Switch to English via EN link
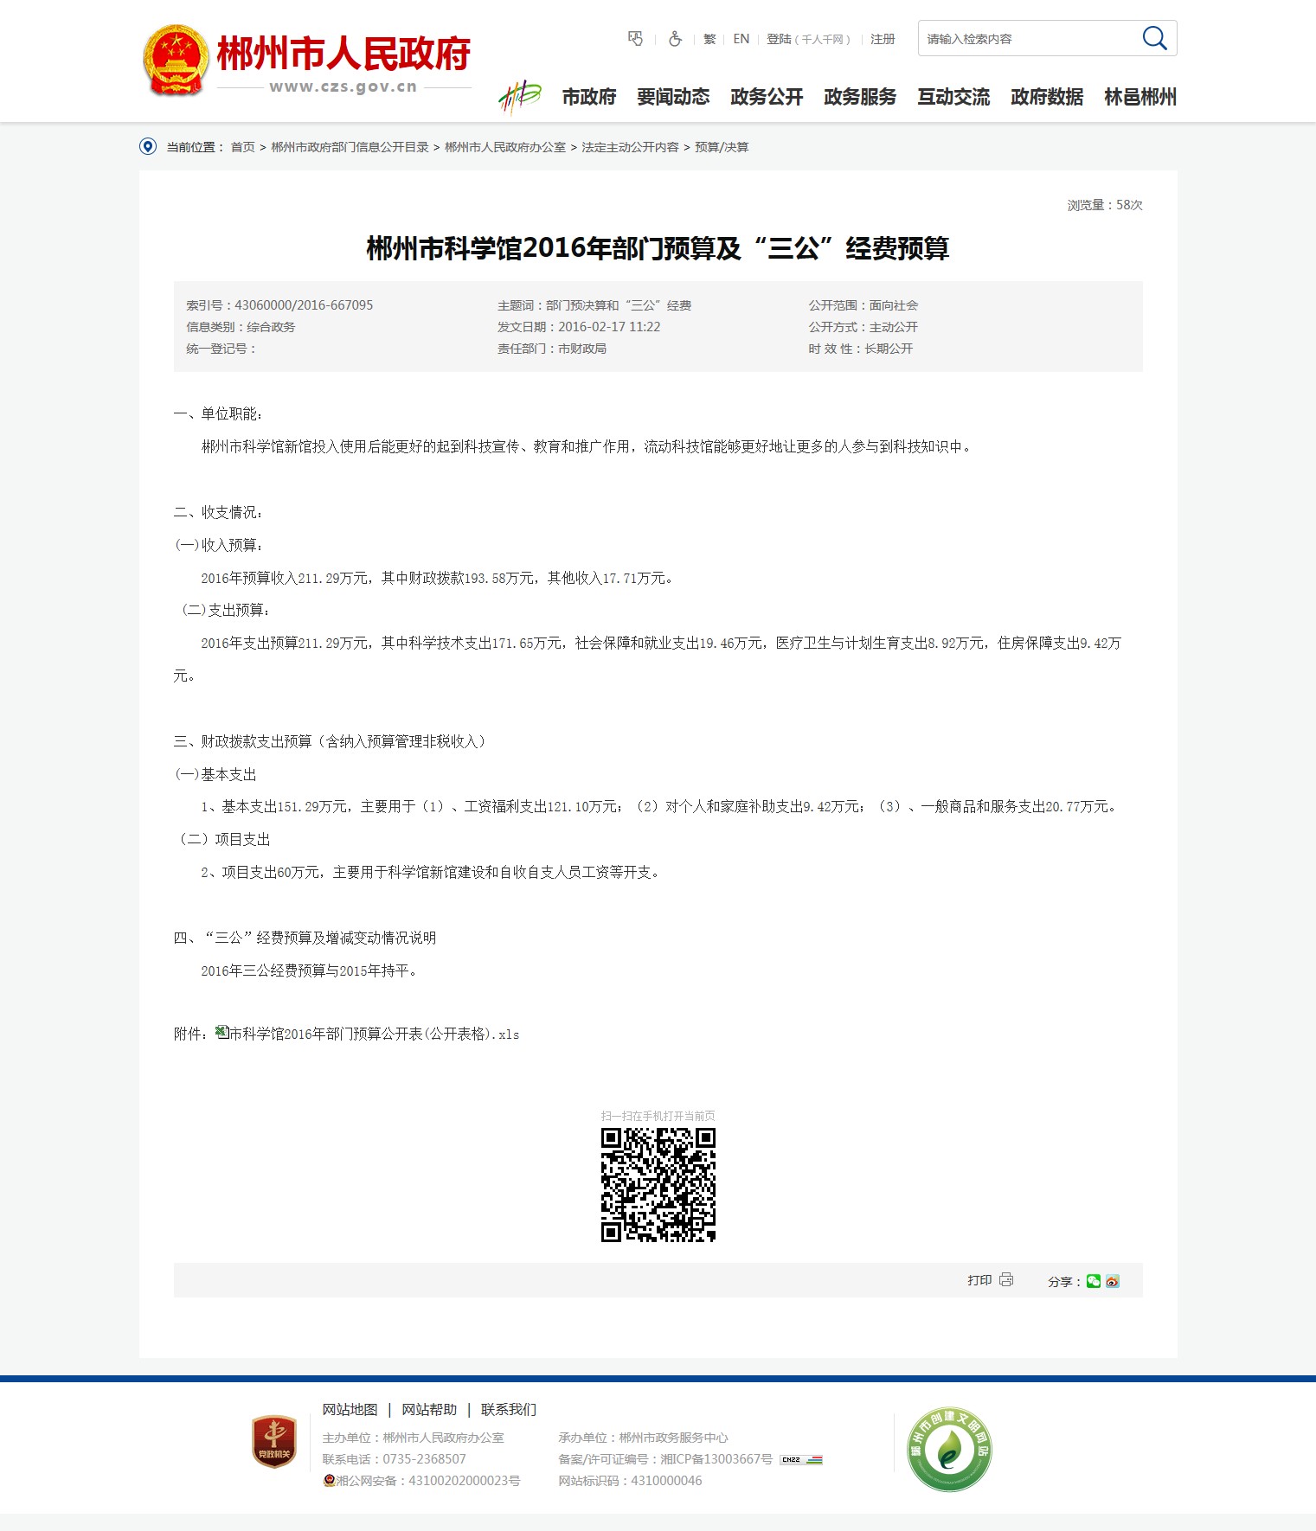 (741, 39)
